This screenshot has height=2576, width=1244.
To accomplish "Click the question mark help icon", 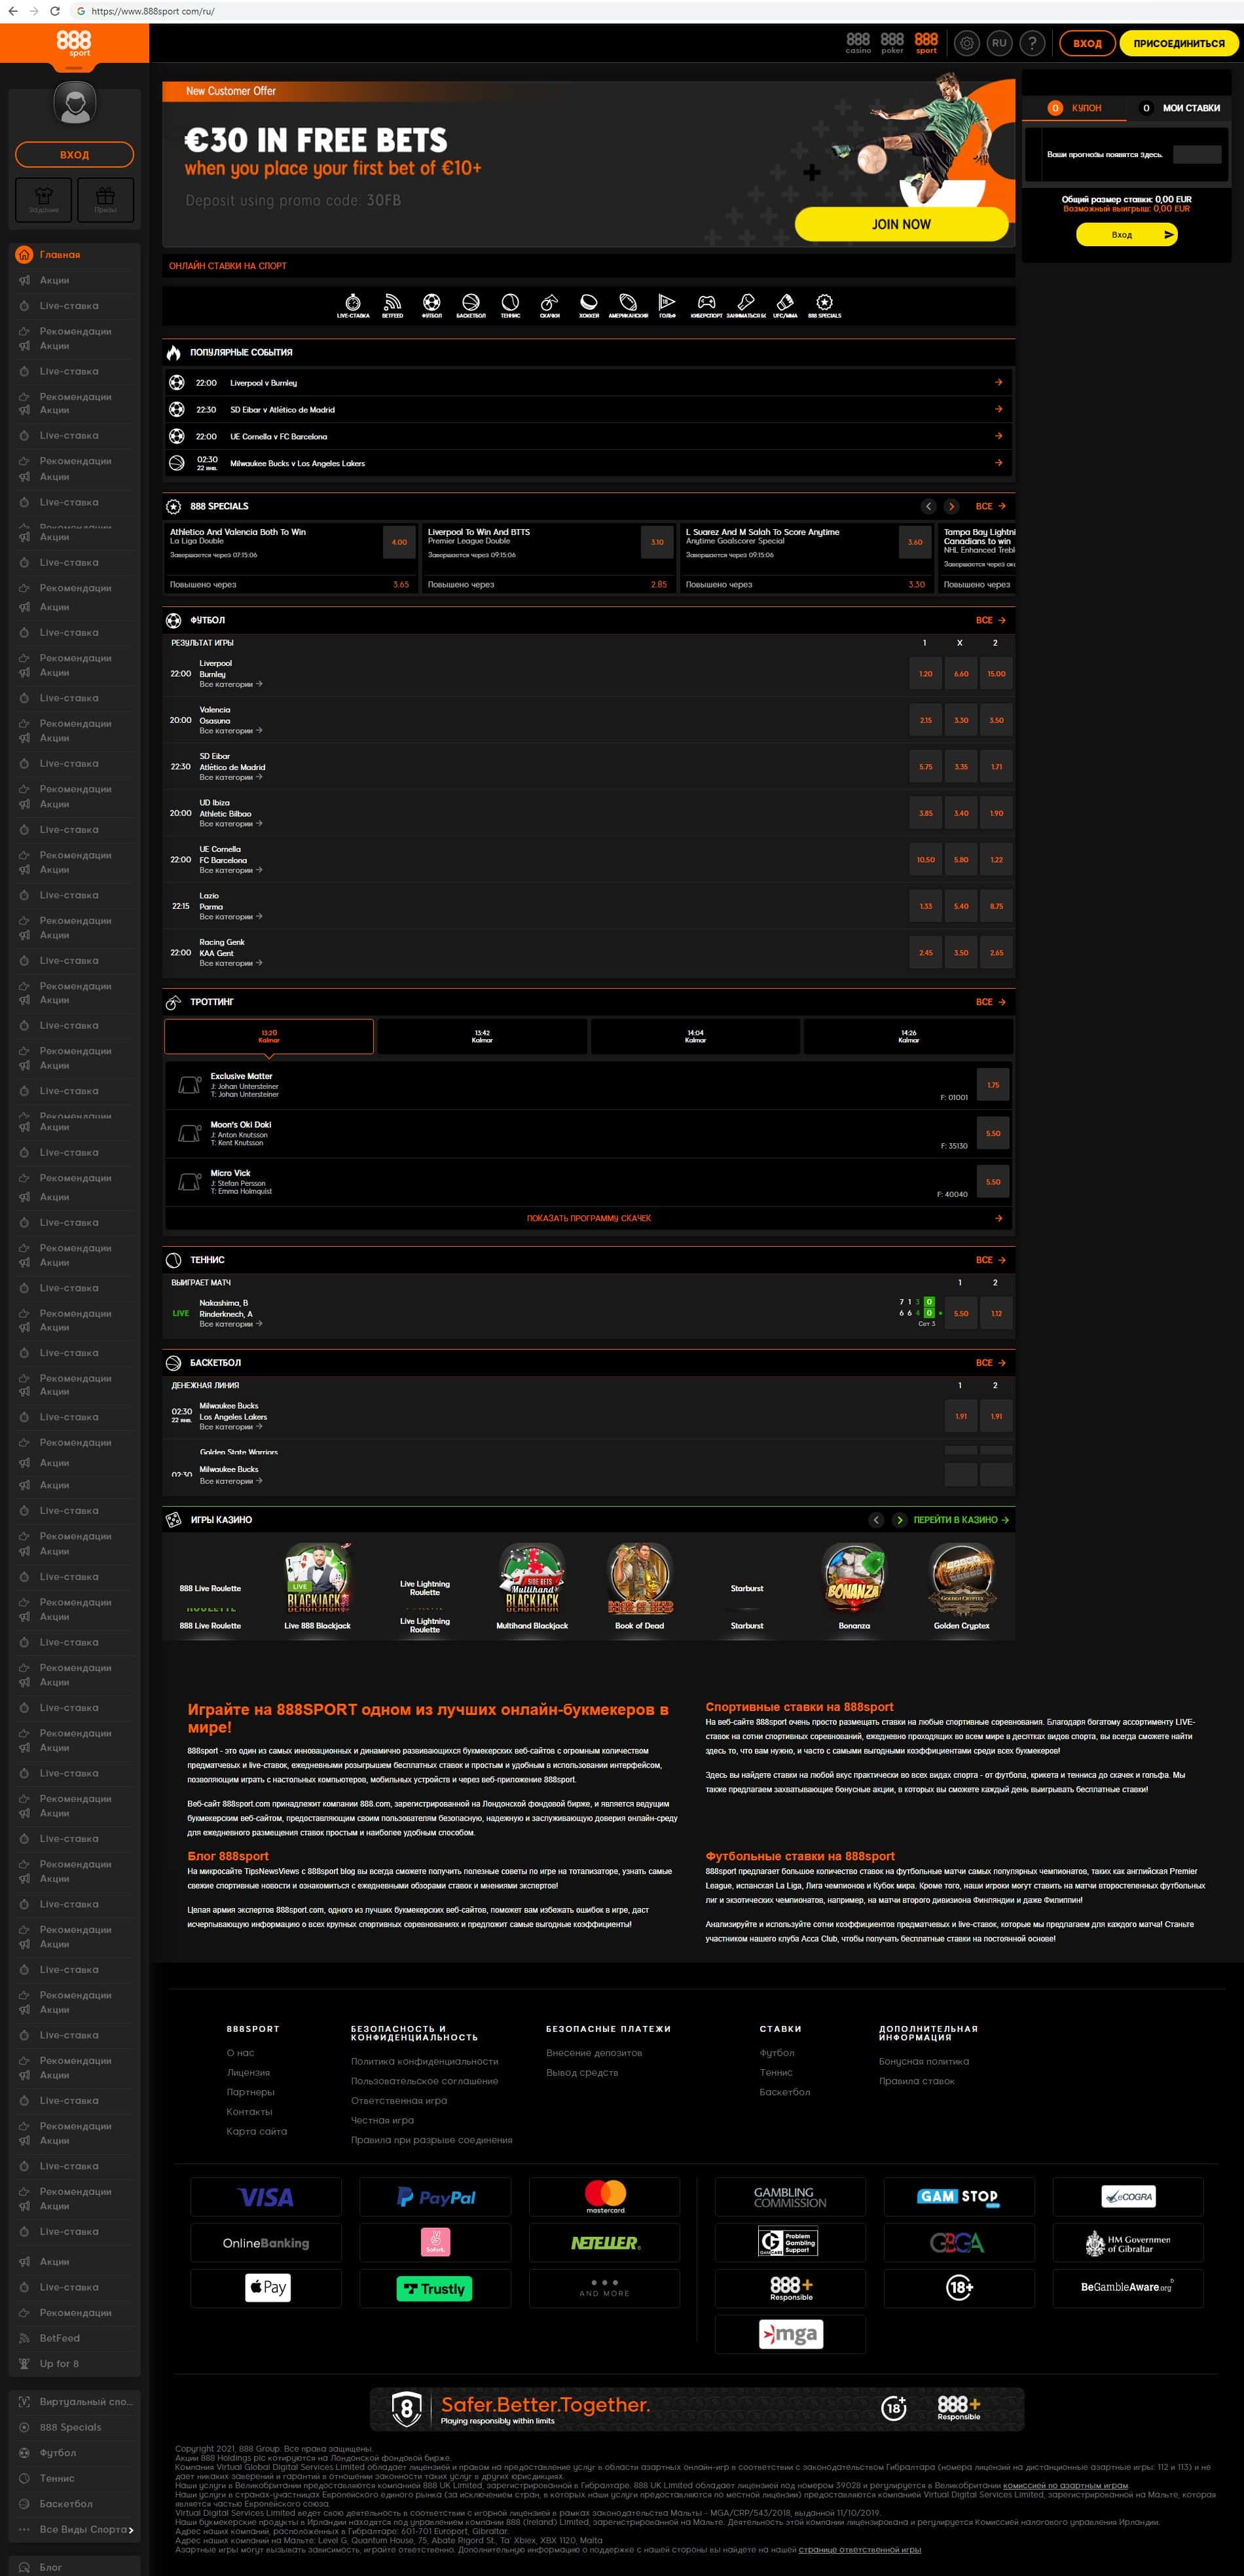I will 1032,43.
